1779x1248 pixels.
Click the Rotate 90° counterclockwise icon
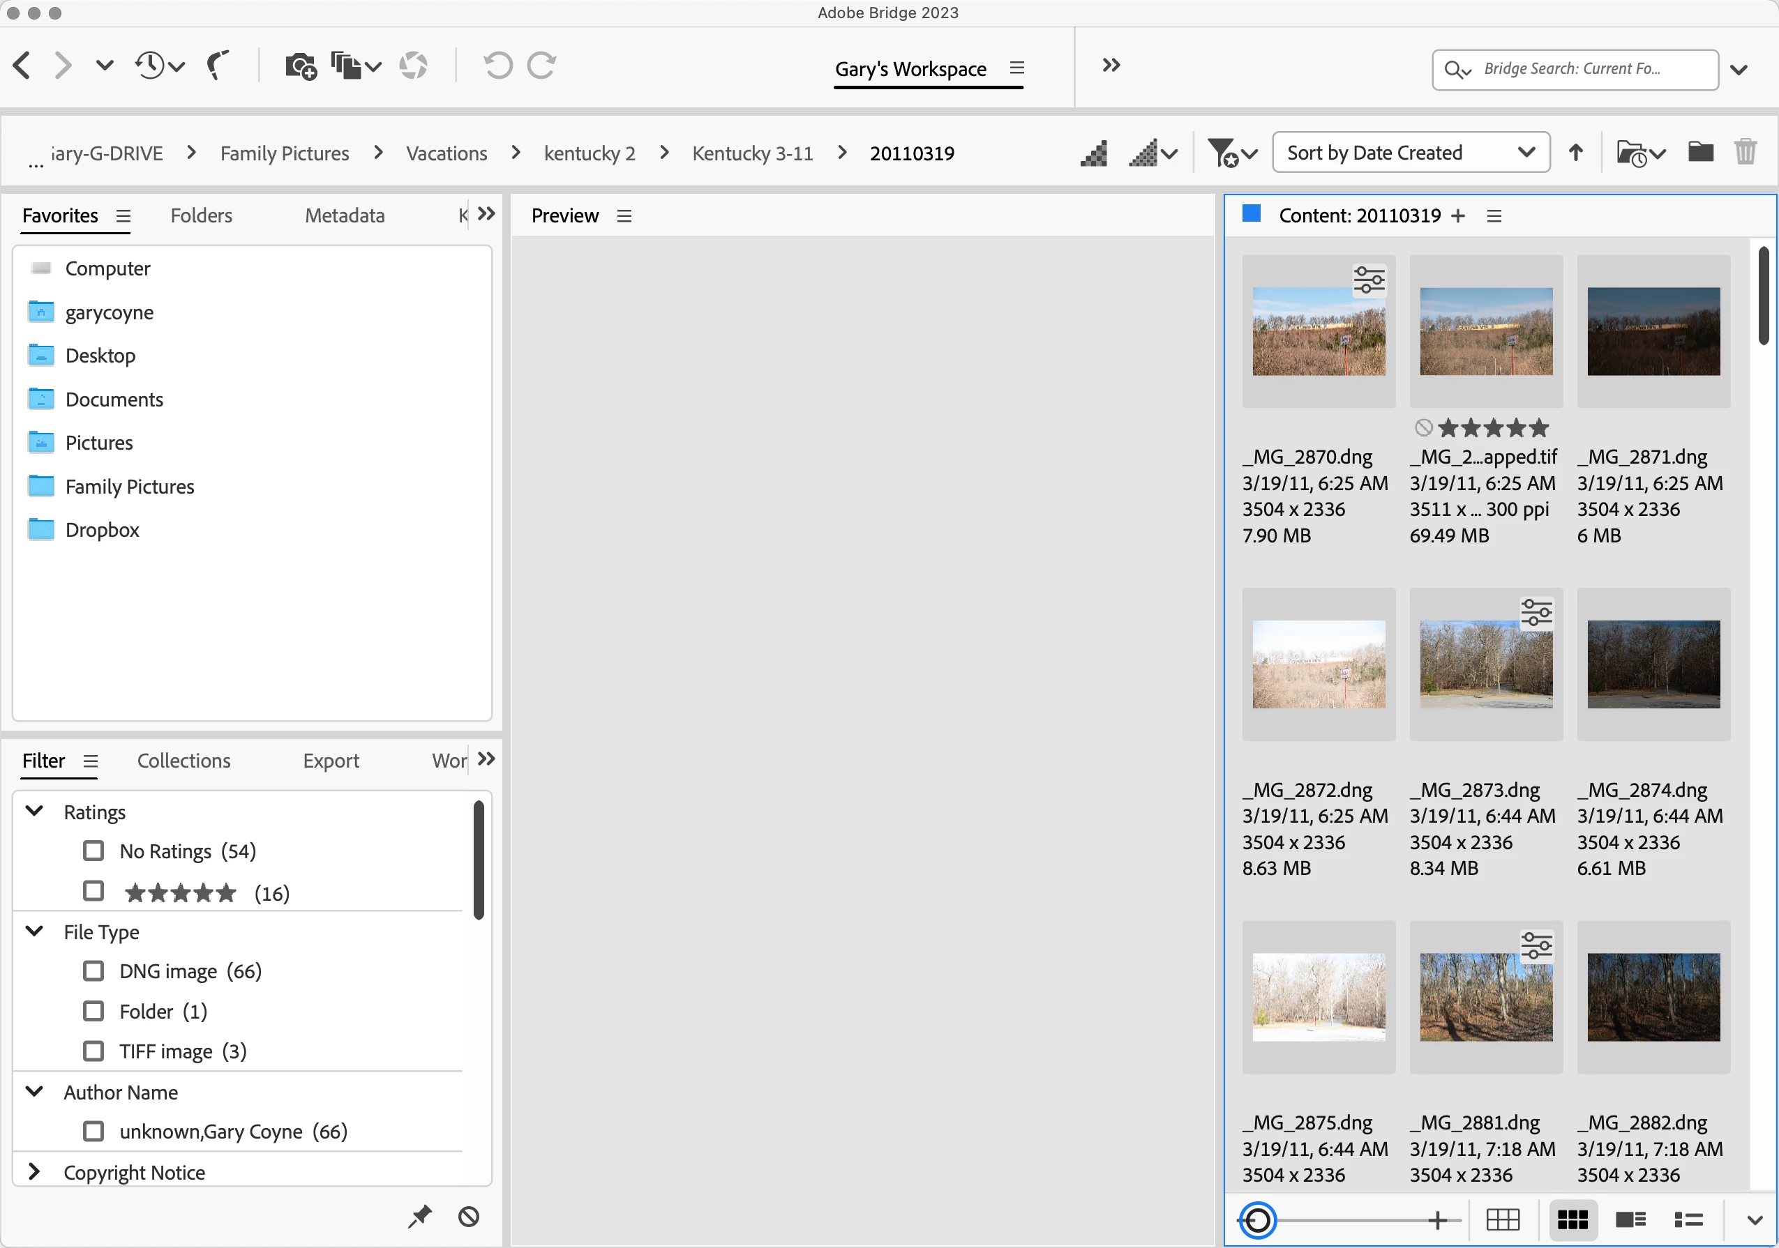[x=498, y=66]
